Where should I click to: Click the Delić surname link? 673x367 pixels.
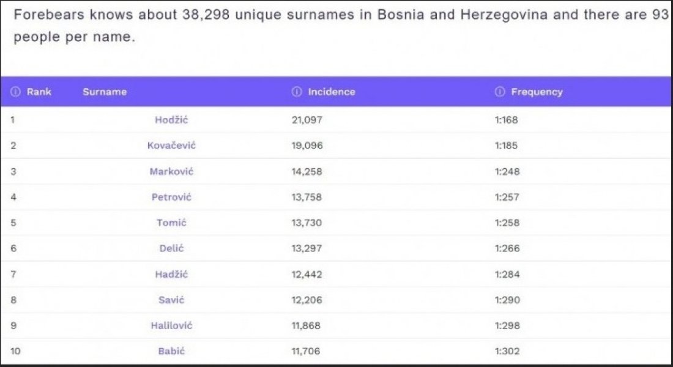point(171,248)
